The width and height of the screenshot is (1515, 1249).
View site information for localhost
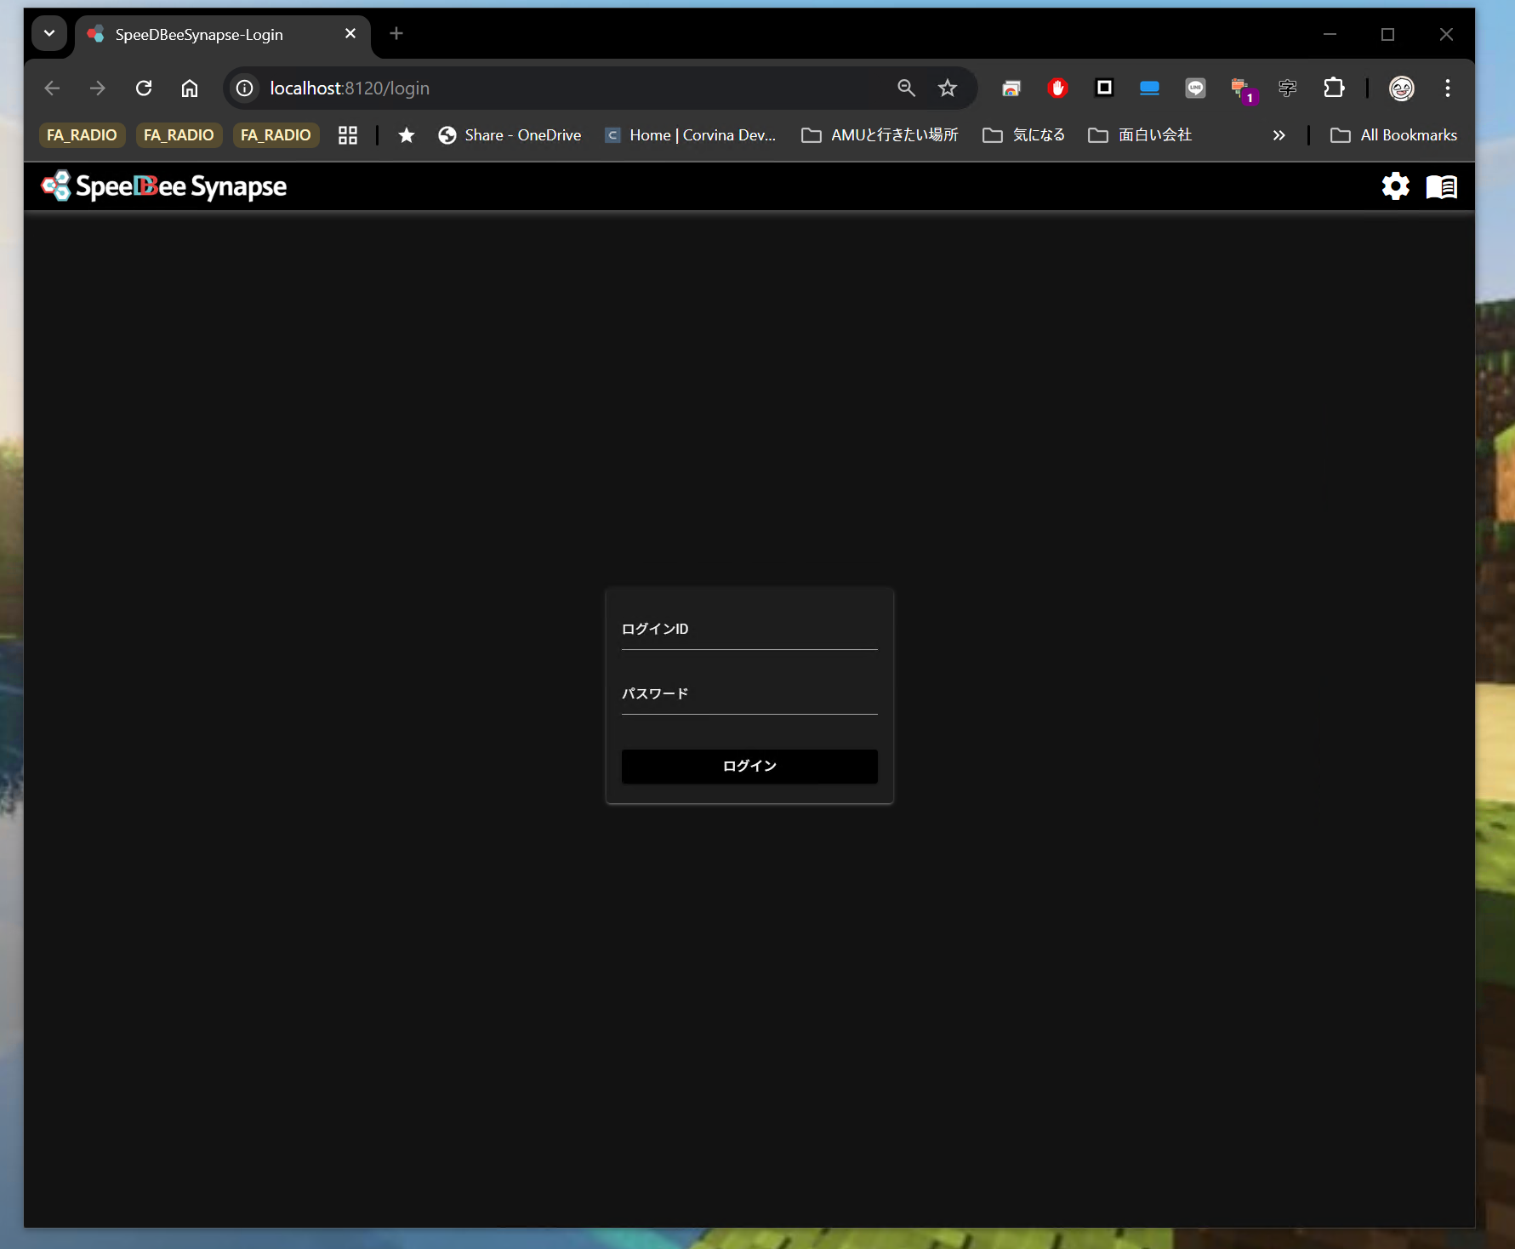pos(245,88)
